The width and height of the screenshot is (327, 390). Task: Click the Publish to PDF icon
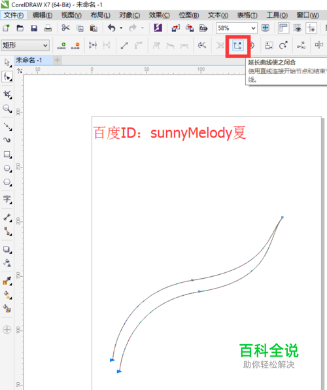[203, 28]
